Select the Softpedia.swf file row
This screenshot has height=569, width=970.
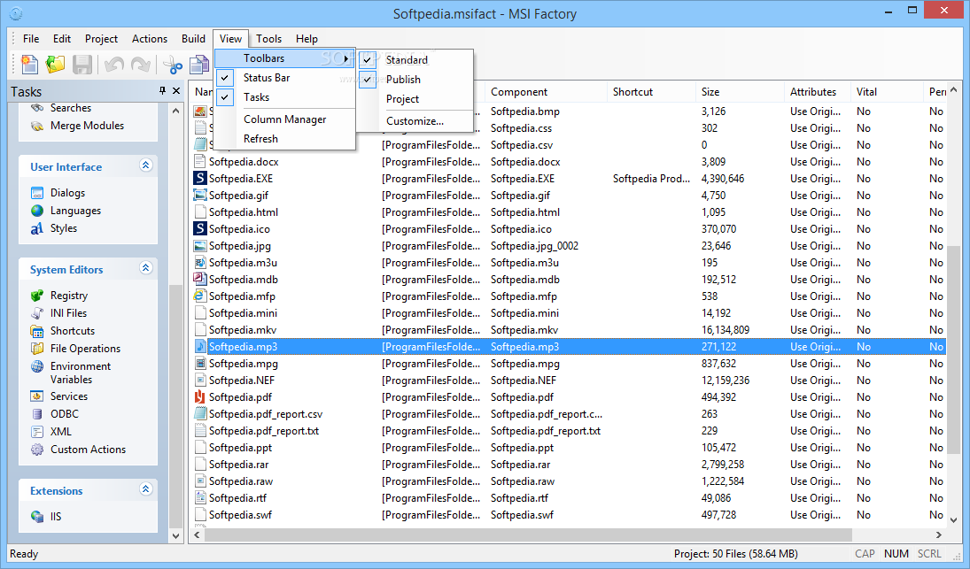[569, 515]
